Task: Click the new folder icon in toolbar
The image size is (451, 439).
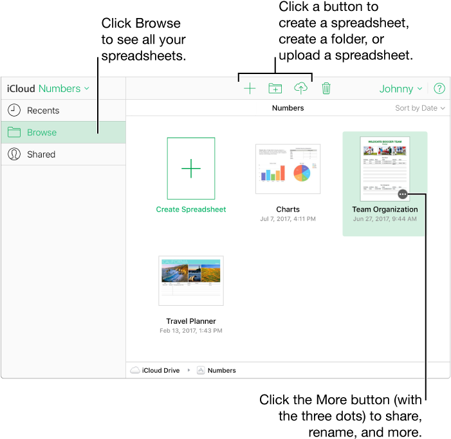Action: [x=275, y=88]
